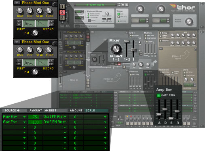Step FIRST waveform up in lower enlarged oscillator

pyautogui.click(x=19, y=61)
